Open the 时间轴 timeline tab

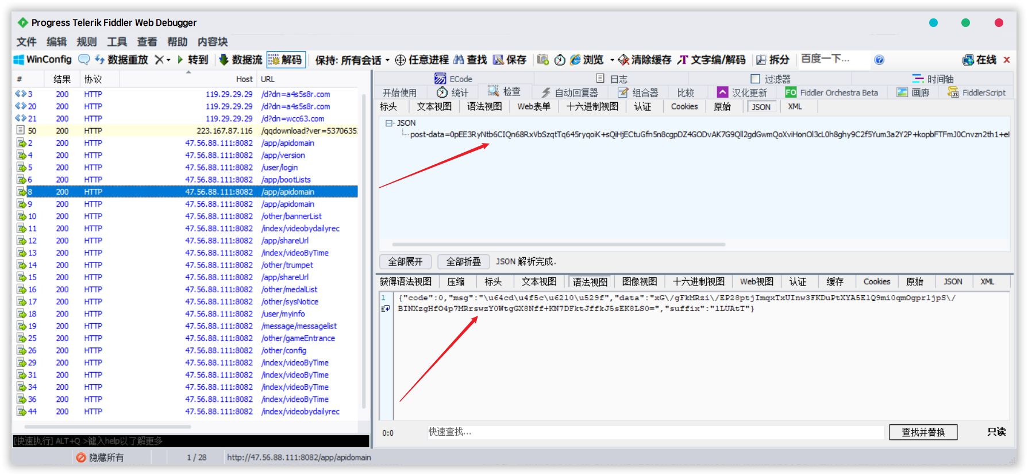(933, 79)
